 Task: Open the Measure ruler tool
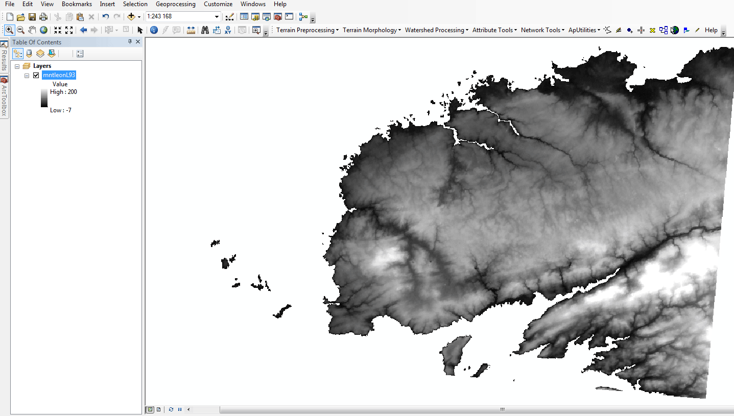(x=191, y=30)
